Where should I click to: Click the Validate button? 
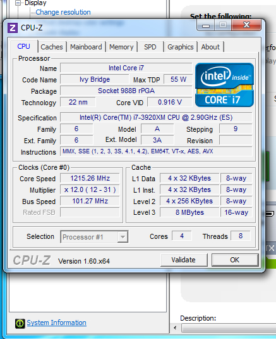pyautogui.click(x=184, y=260)
